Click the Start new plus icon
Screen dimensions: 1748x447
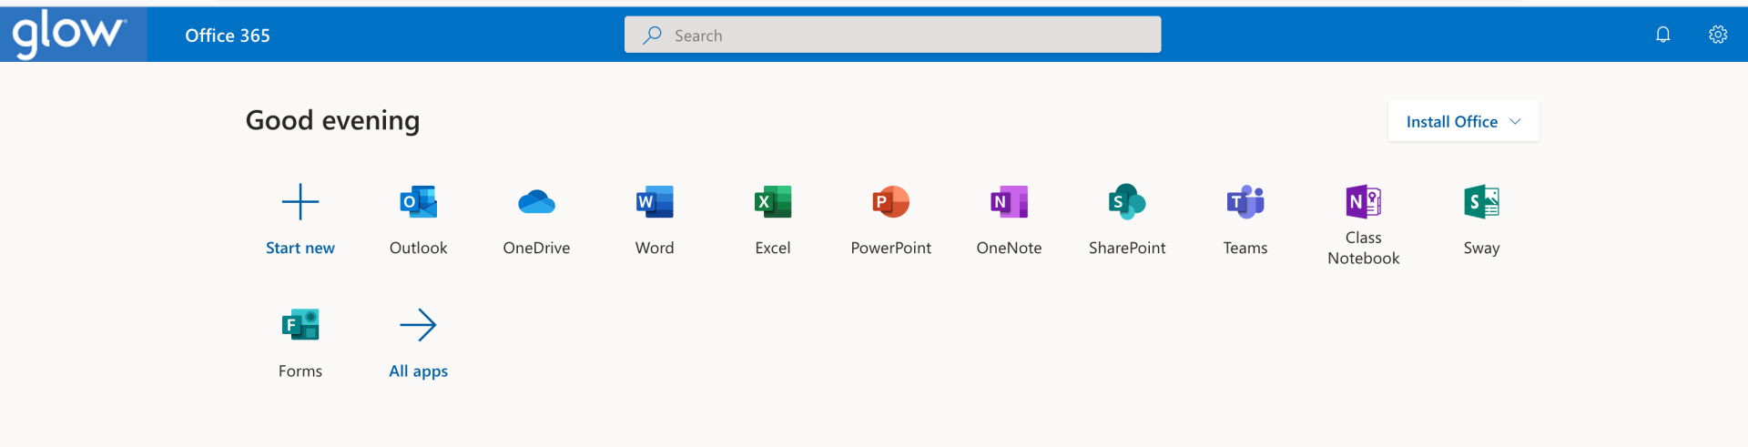click(x=300, y=202)
